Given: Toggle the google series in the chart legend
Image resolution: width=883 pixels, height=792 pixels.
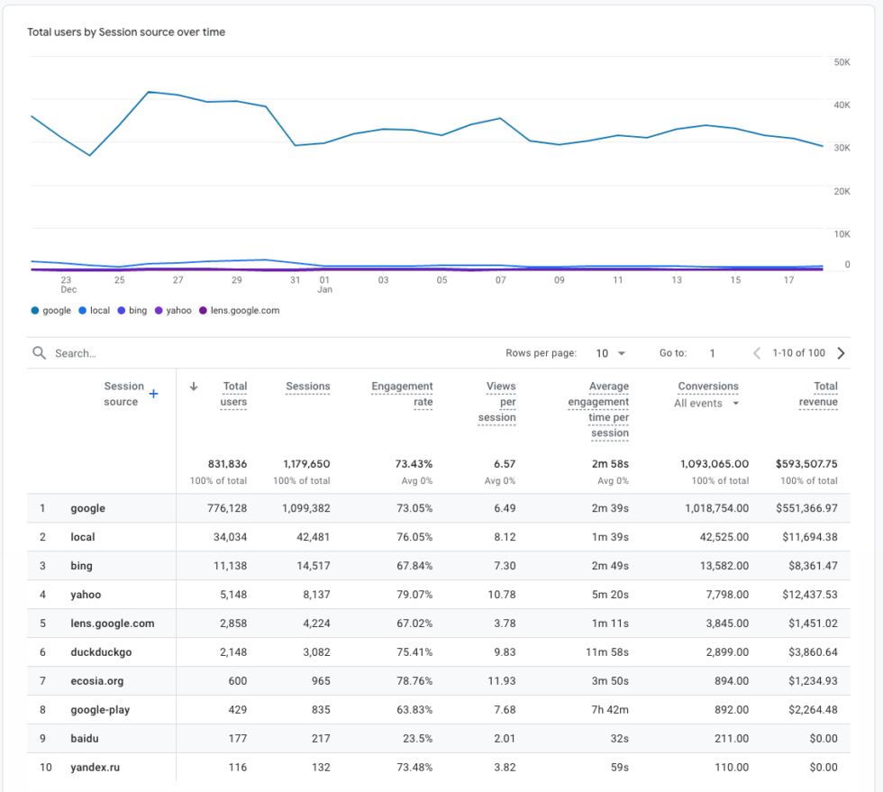Looking at the screenshot, I should pyautogui.click(x=50, y=310).
